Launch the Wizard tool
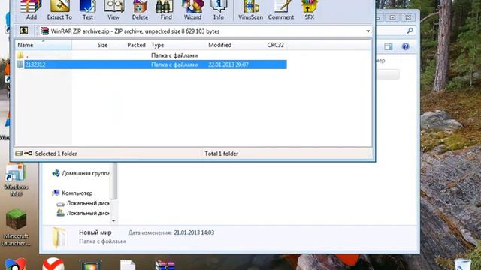Viewport: 481px width, 270px height. coord(192,10)
